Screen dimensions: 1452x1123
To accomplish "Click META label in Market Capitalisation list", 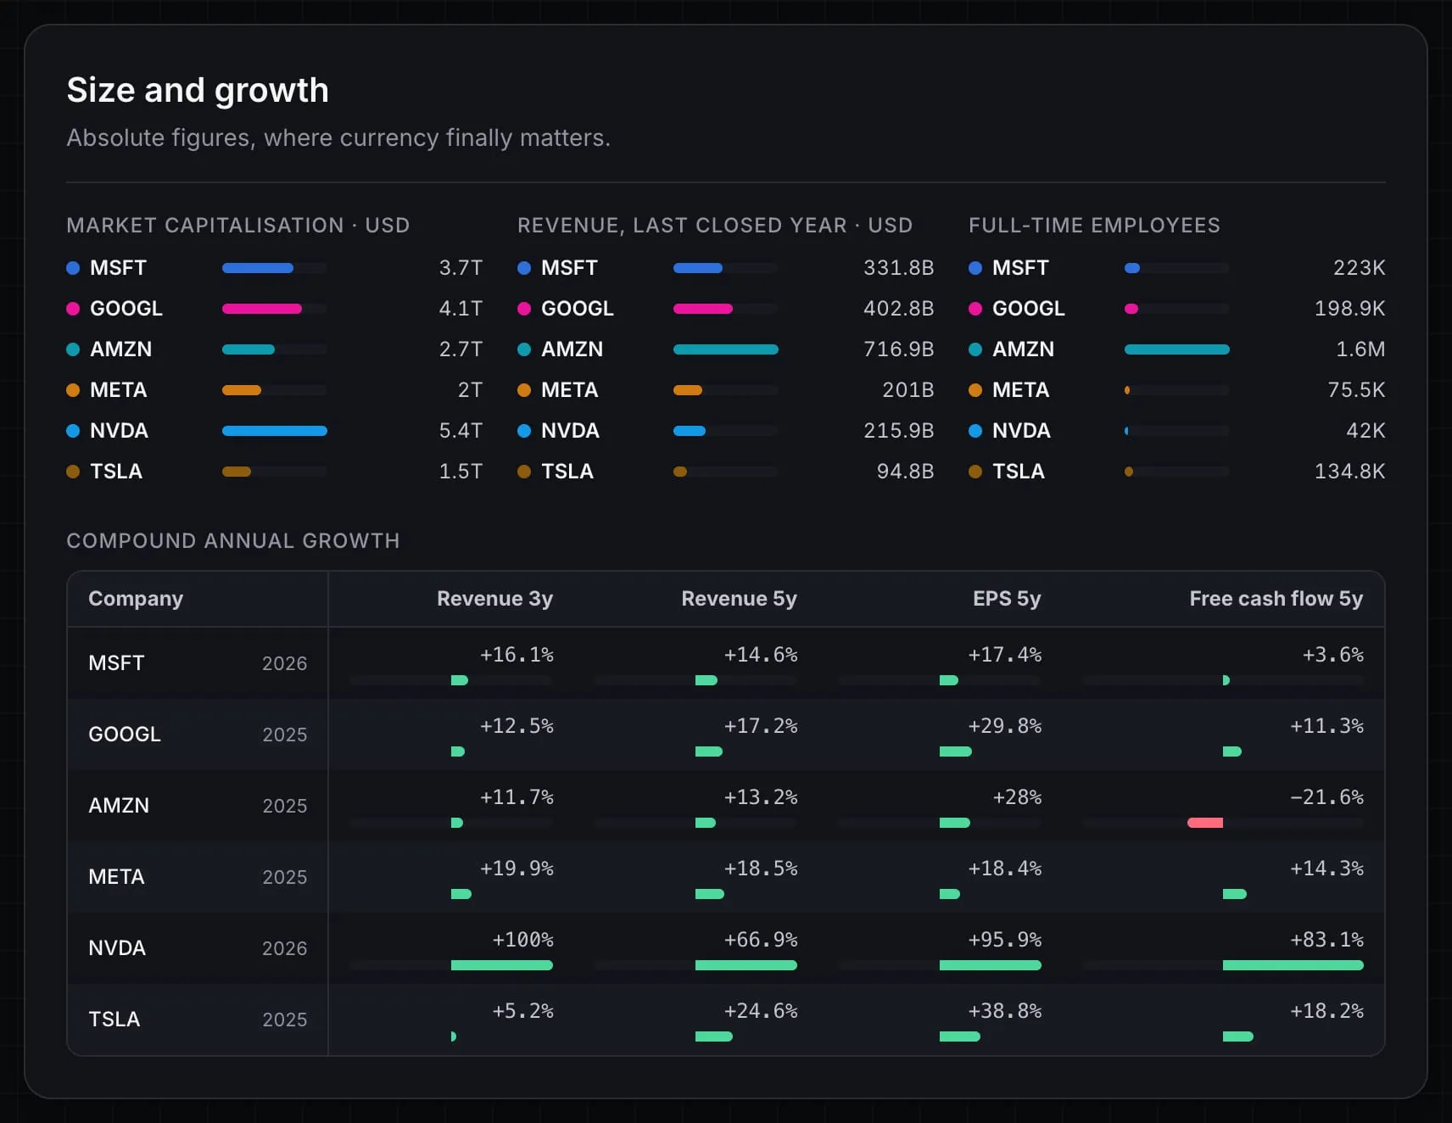I will pyautogui.click(x=119, y=390).
